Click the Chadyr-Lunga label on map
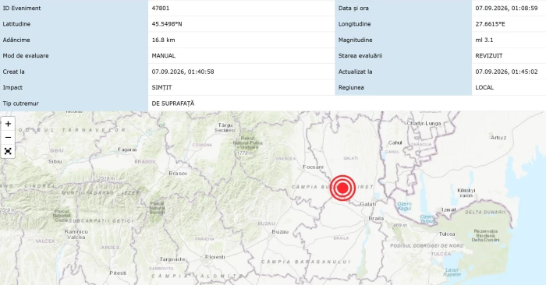The height and width of the screenshot is (285, 546). tap(424, 123)
